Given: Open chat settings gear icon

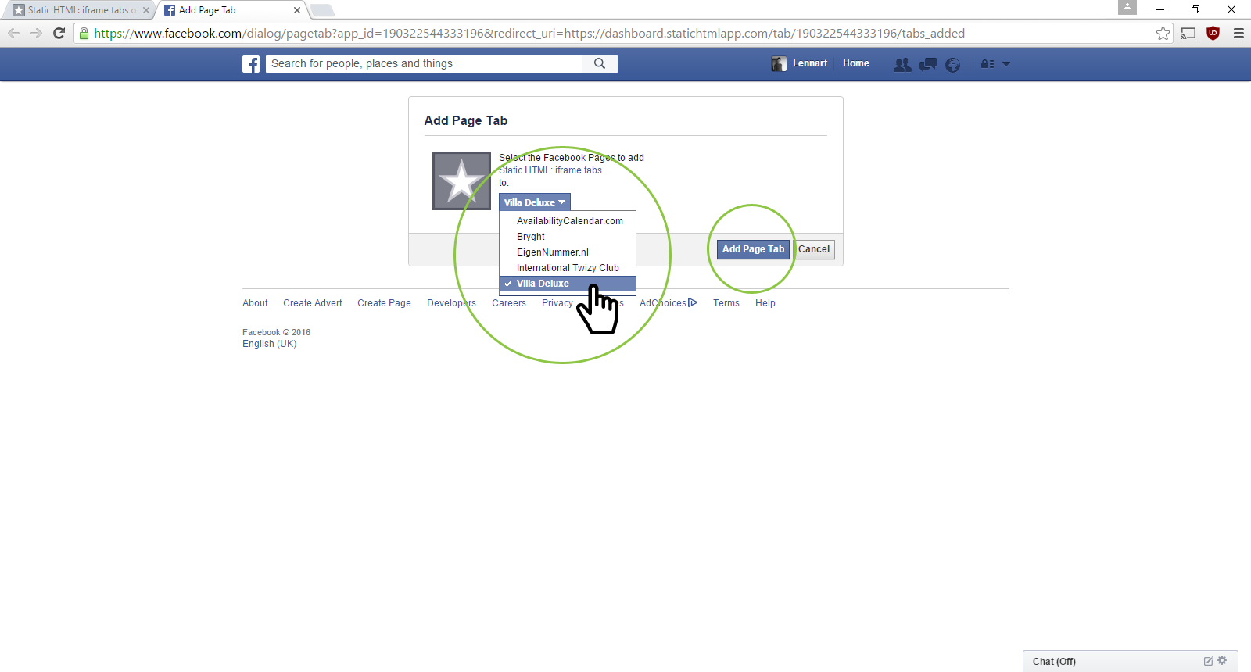Looking at the screenshot, I should tap(1222, 660).
